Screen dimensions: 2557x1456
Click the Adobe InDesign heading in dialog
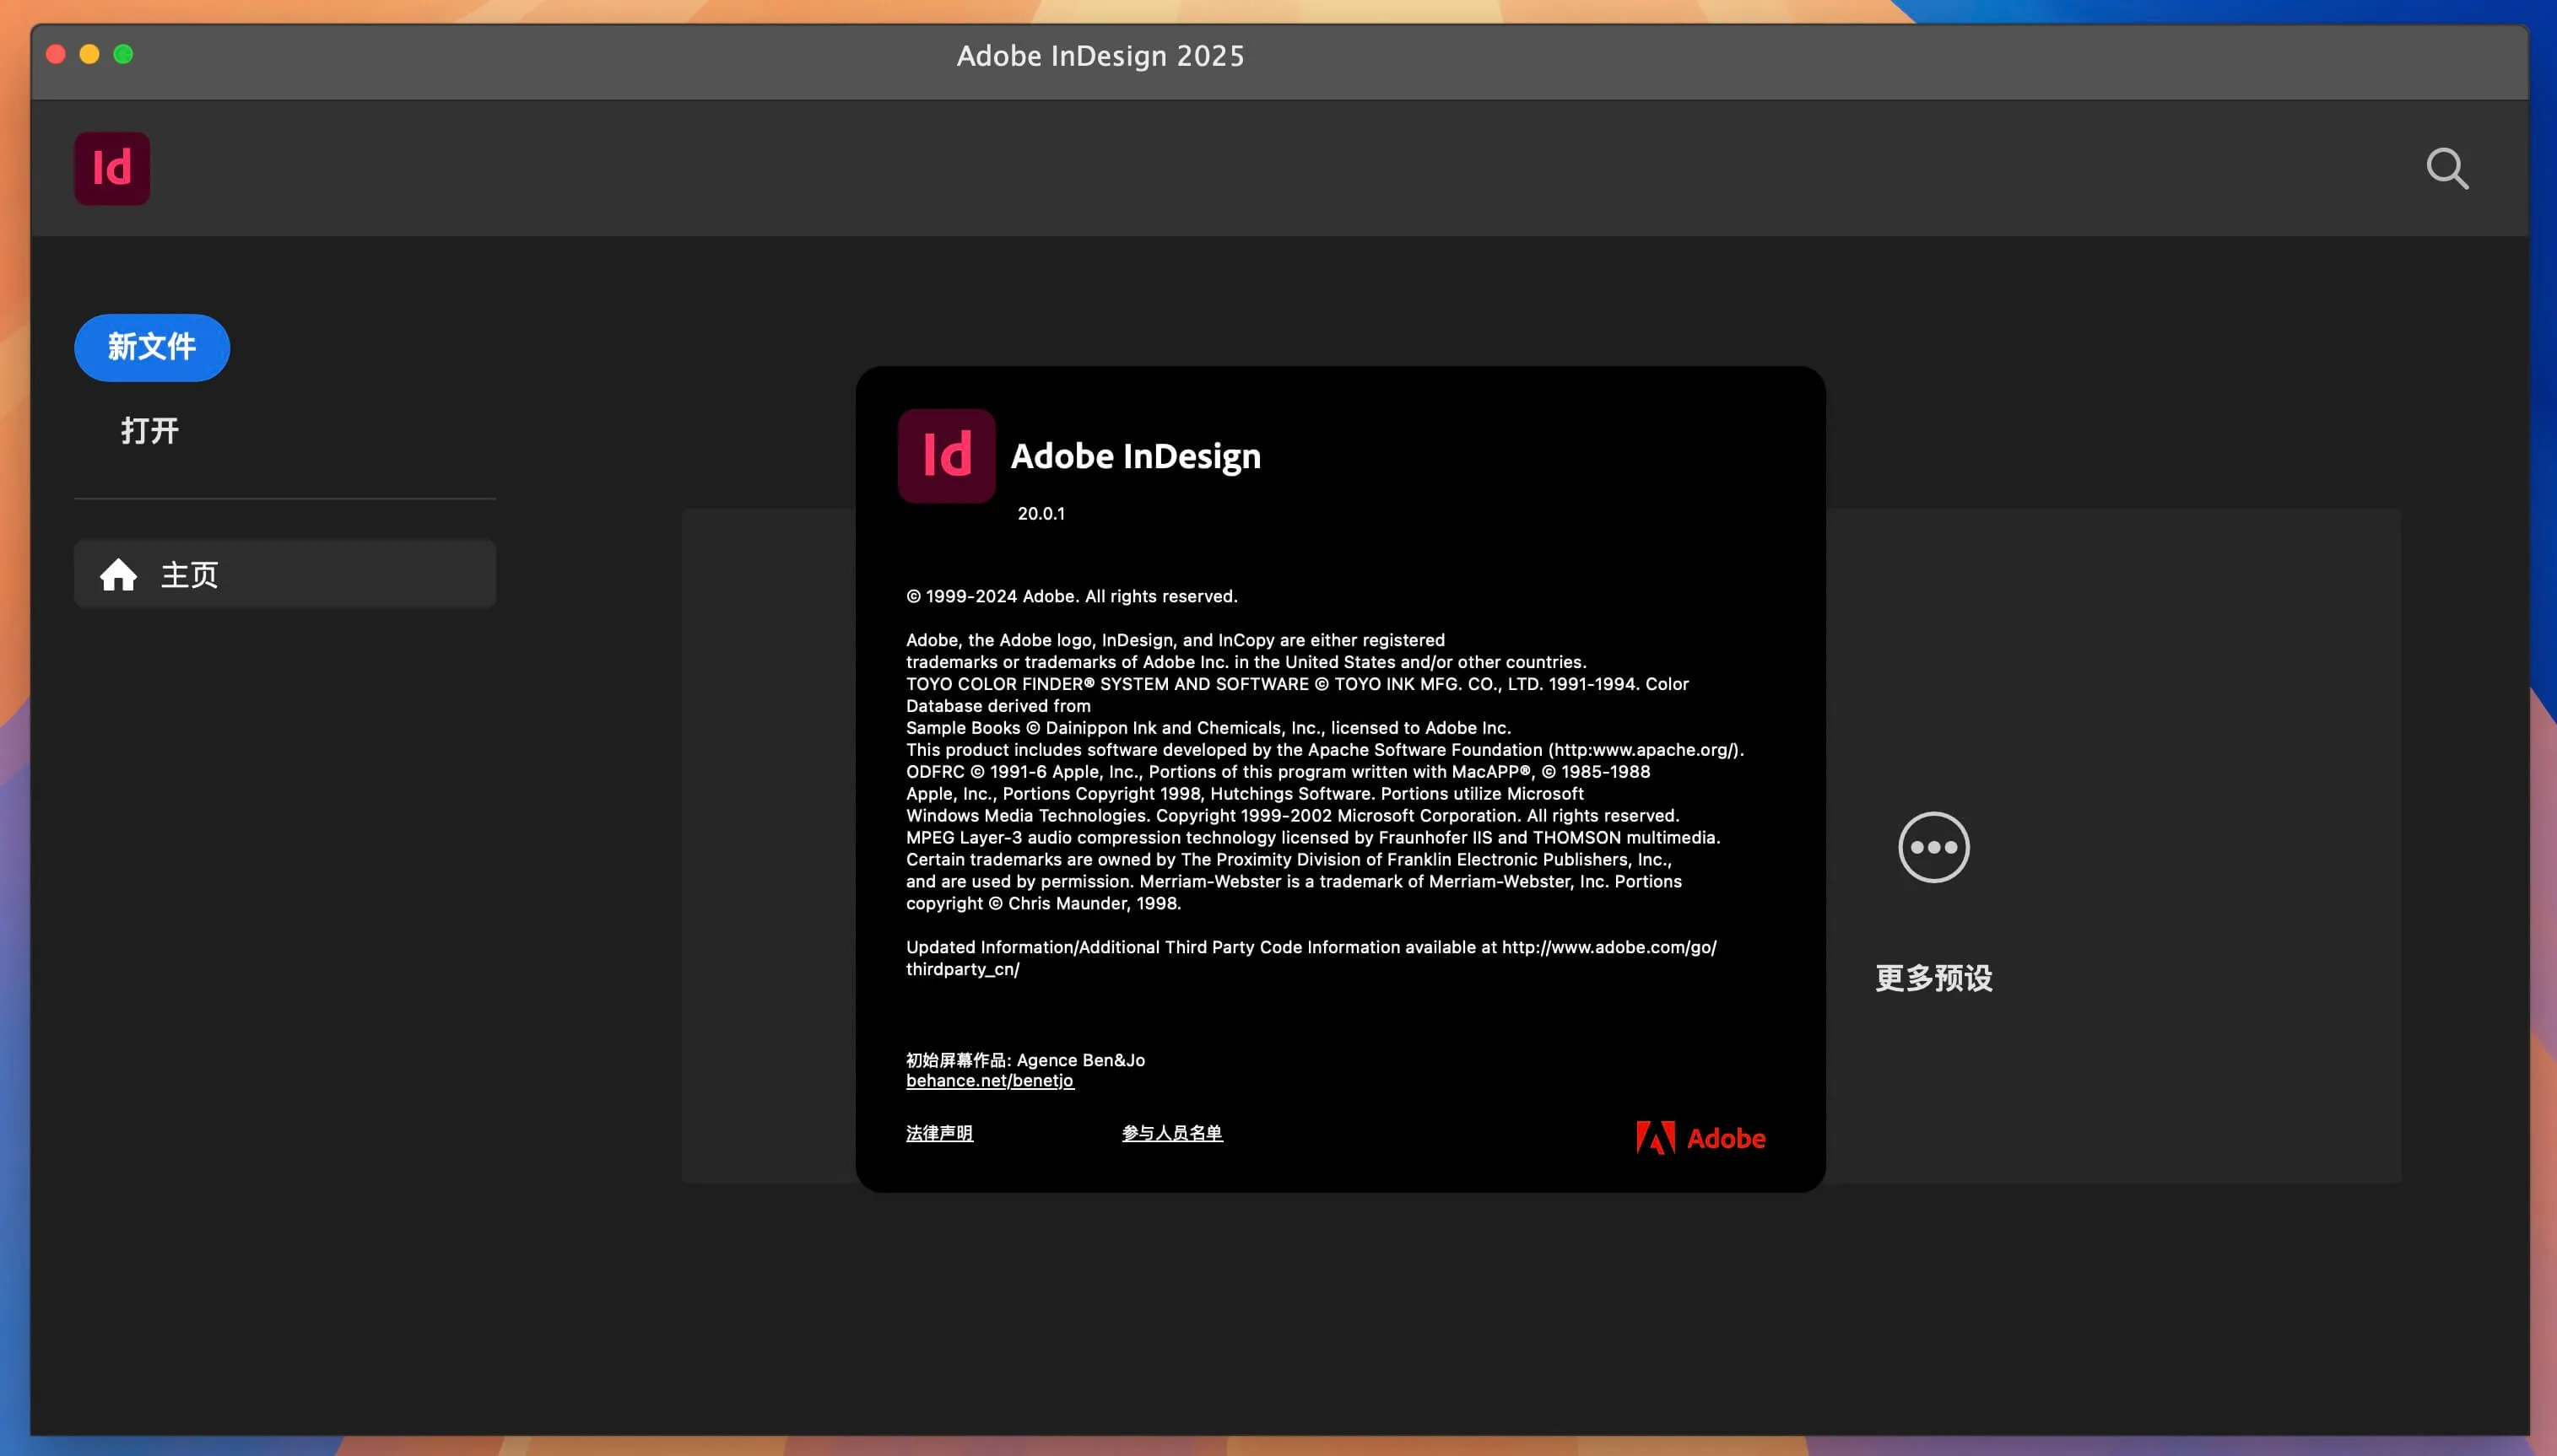click(x=1135, y=456)
